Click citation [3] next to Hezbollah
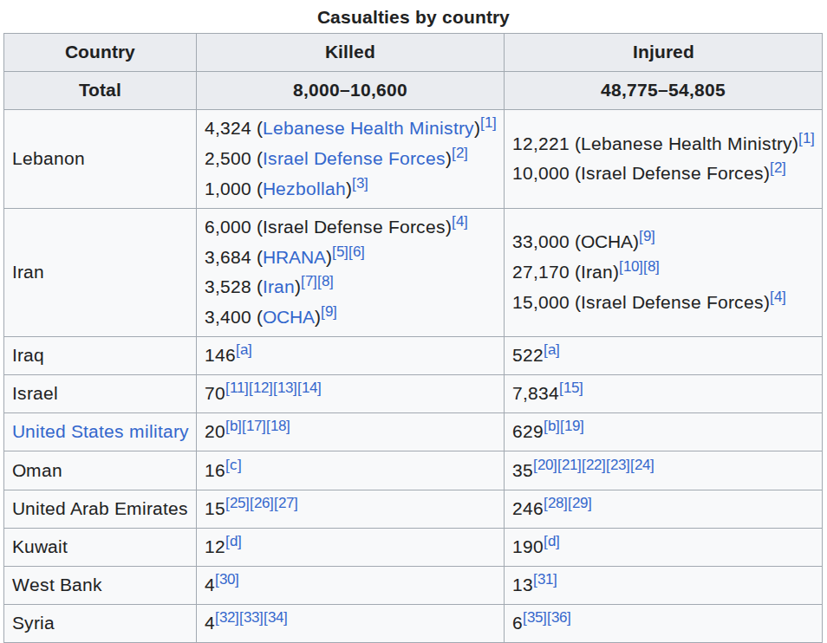 click(361, 184)
